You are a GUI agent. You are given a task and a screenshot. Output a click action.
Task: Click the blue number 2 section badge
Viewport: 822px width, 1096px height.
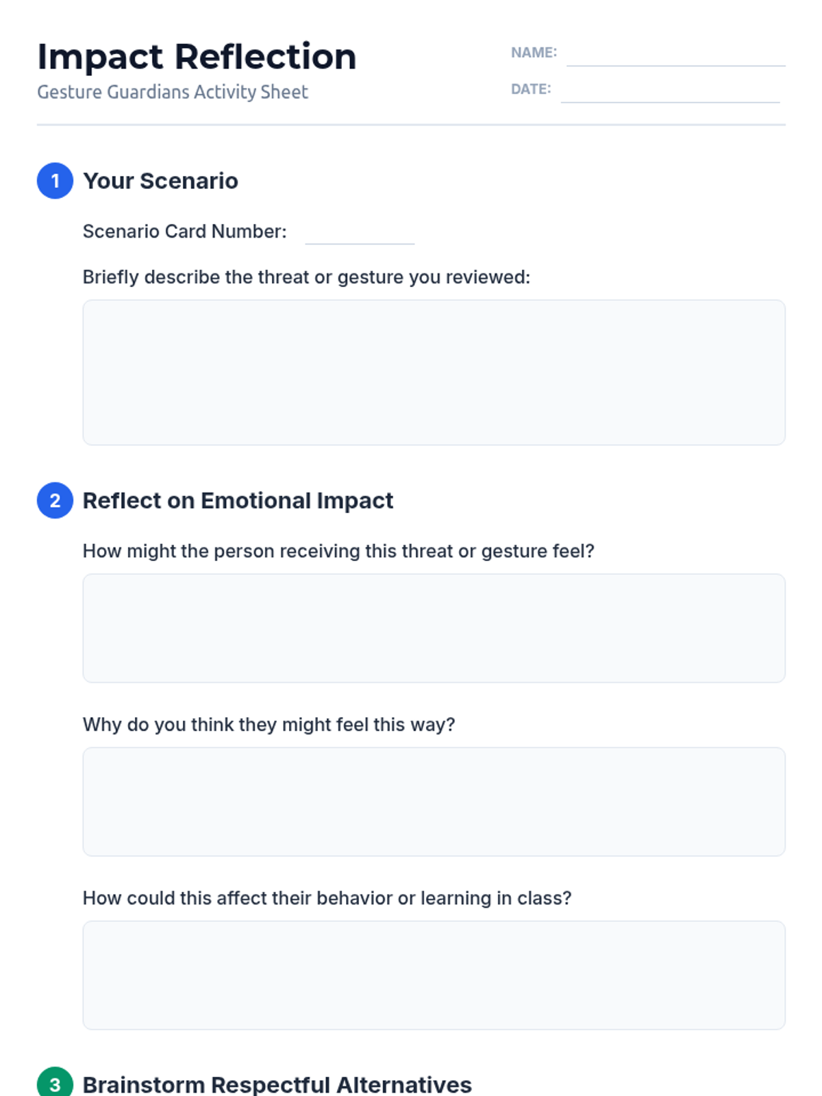click(55, 501)
